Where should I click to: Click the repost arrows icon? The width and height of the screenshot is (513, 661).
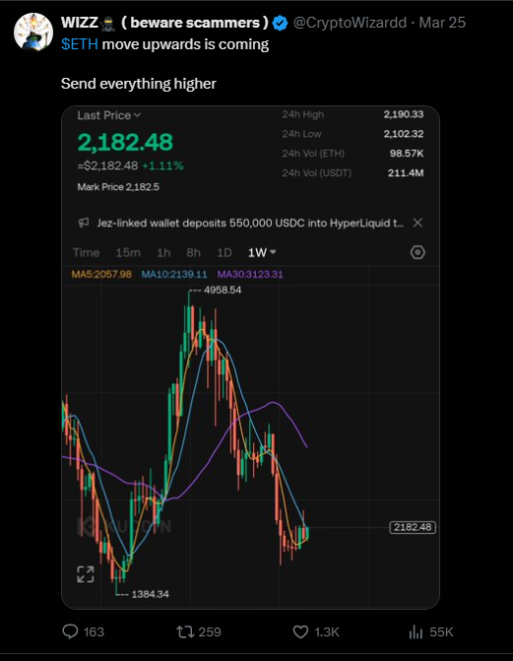(185, 631)
